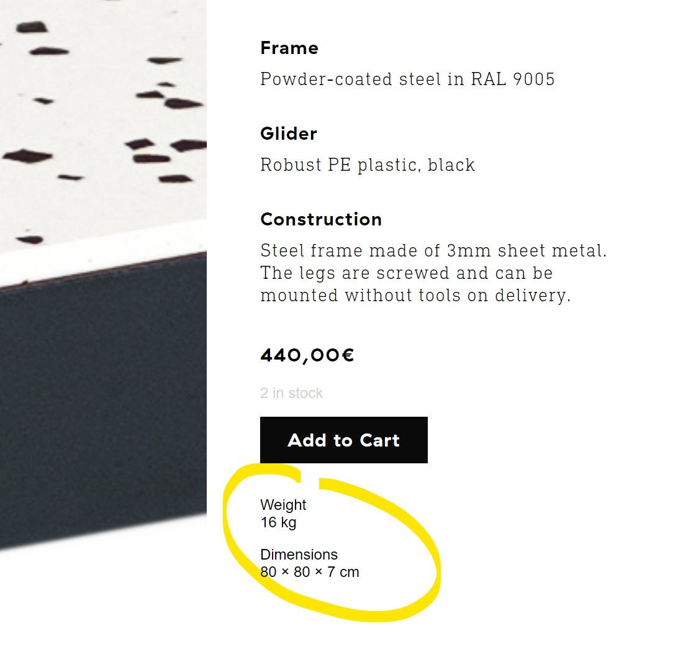Click the Add to Cart button
Viewport: 678px width, 649px height.
(343, 440)
